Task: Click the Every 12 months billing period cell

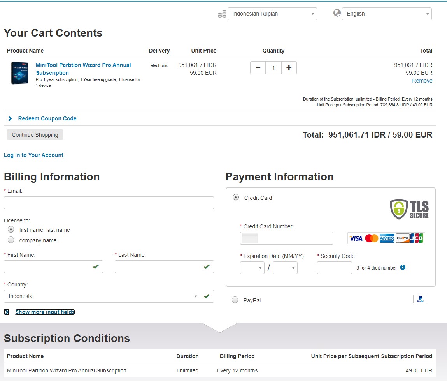Action: [x=237, y=370]
